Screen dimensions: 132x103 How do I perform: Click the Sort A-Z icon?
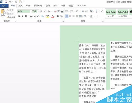coord(97,11)
